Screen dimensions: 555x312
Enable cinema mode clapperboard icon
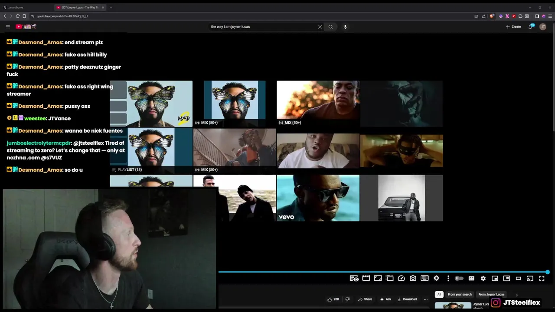pos(366,278)
